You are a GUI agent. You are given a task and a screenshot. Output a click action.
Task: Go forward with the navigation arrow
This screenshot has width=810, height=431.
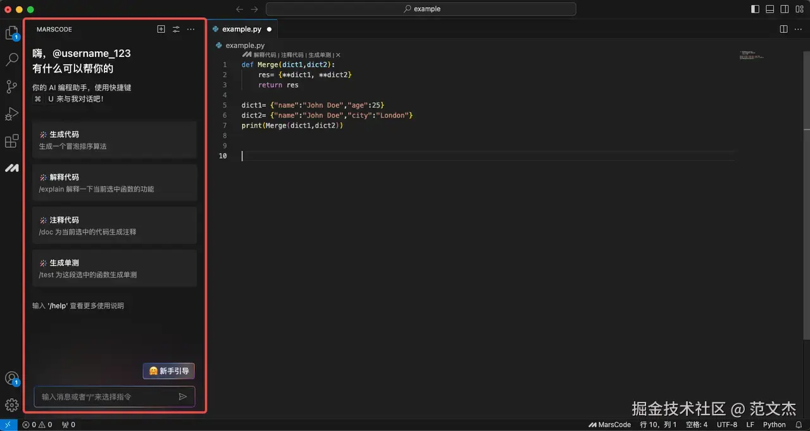click(x=254, y=9)
